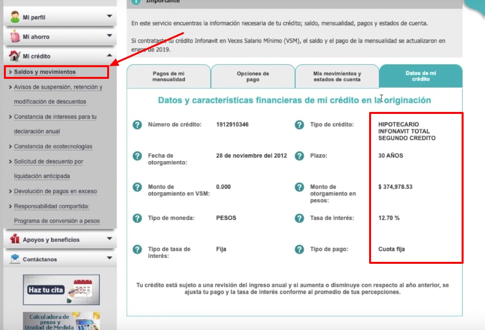Click the 30 AÑOS term value
Image resolution: width=485 pixels, height=330 pixels.
click(391, 156)
